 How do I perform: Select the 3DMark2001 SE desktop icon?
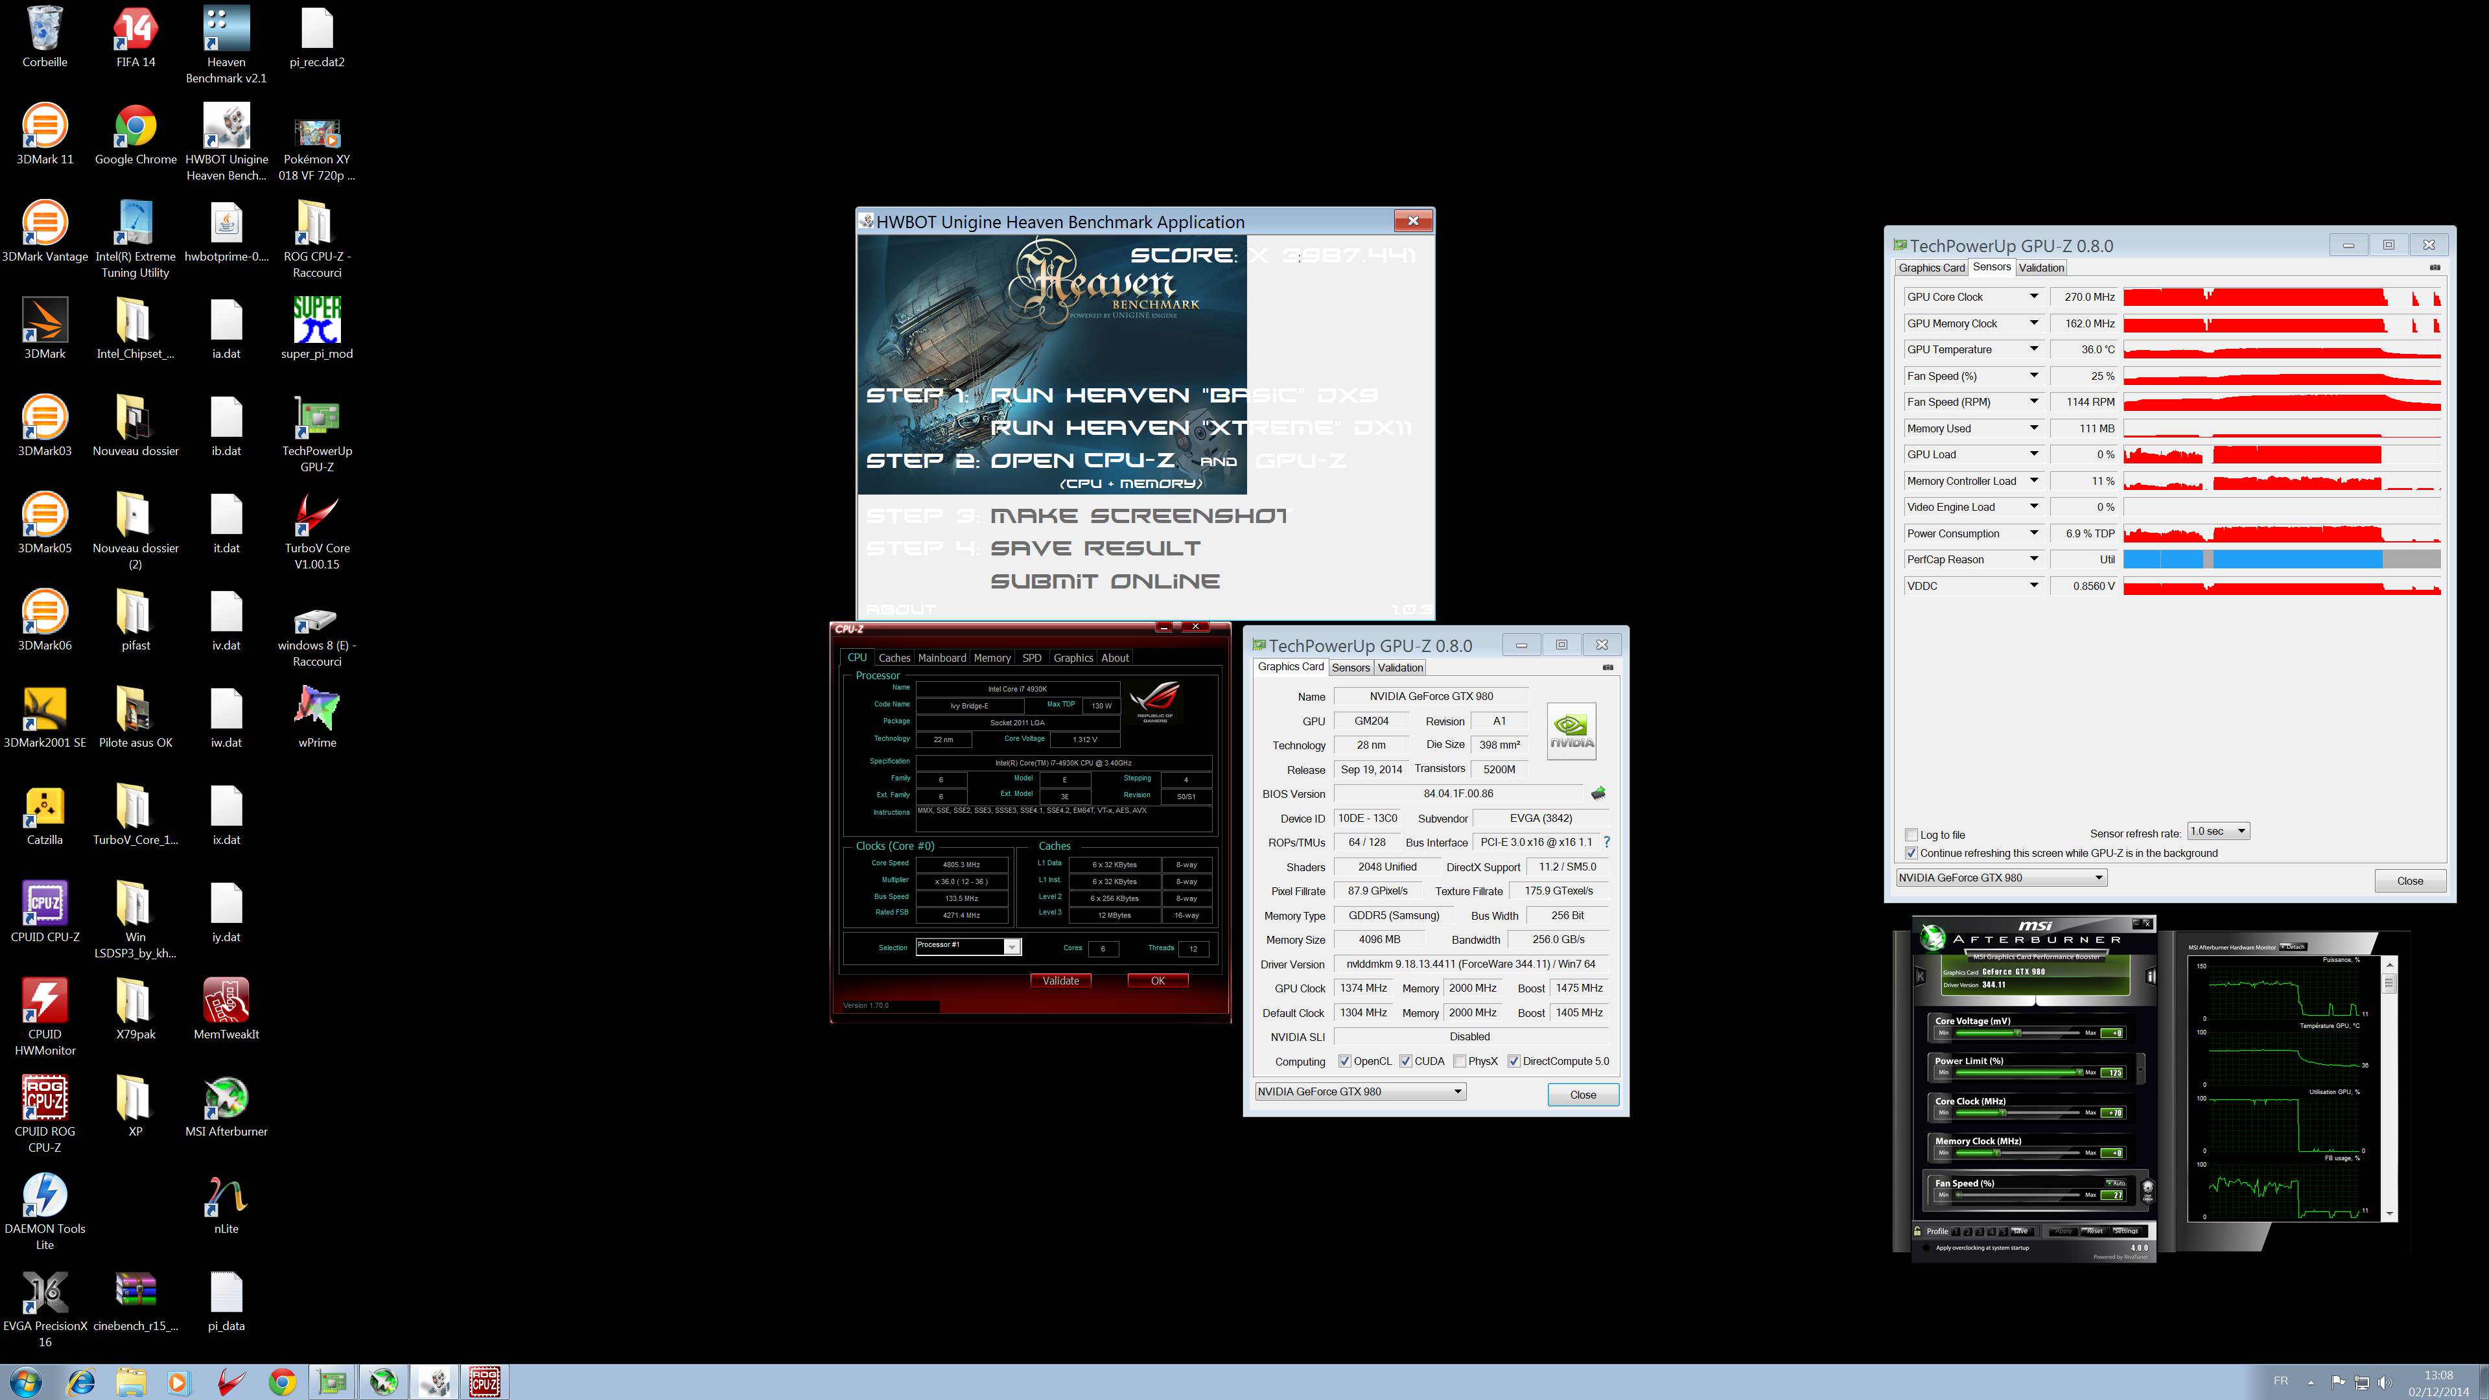tap(45, 718)
